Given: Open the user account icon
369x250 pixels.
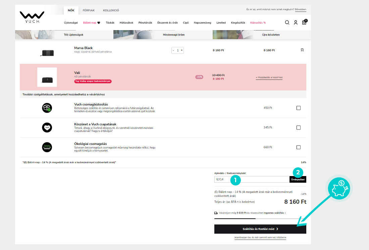Looking at the screenshot, I should tap(296, 23).
